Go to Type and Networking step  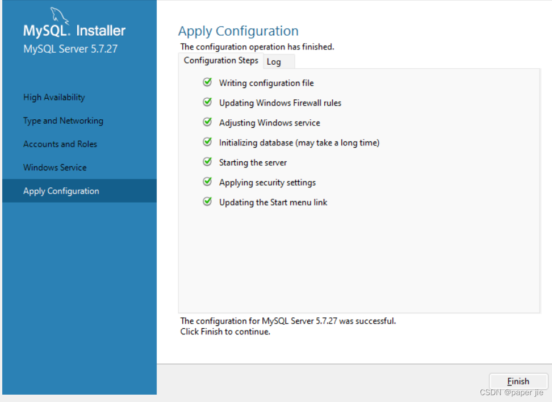point(63,121)
